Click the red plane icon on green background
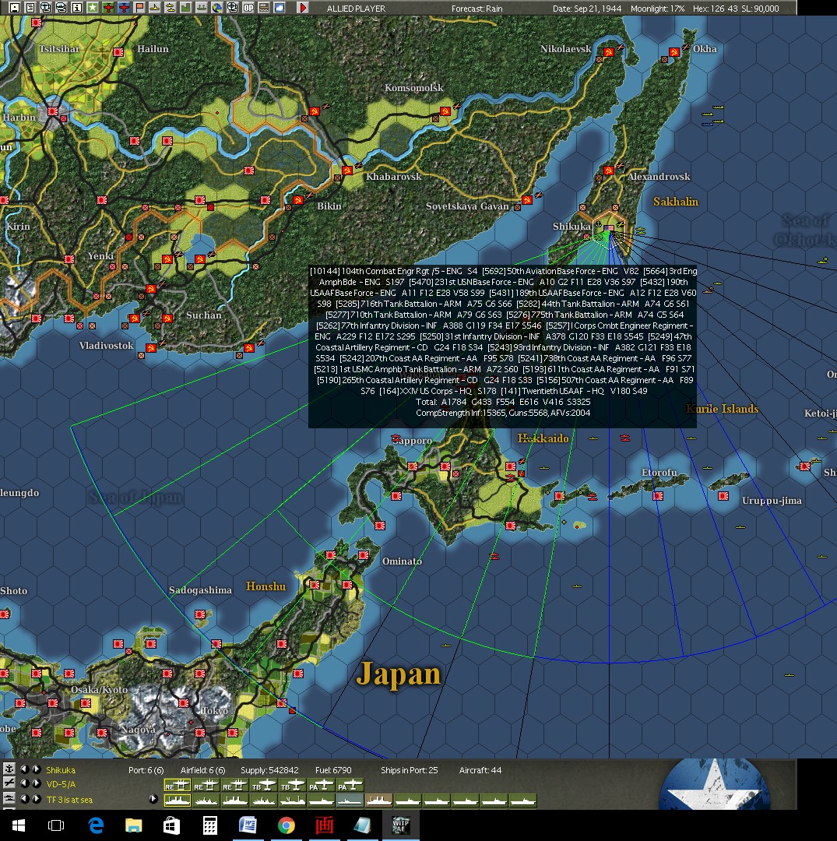This screenshot has width=837, height=841. [x=108, y=8]
